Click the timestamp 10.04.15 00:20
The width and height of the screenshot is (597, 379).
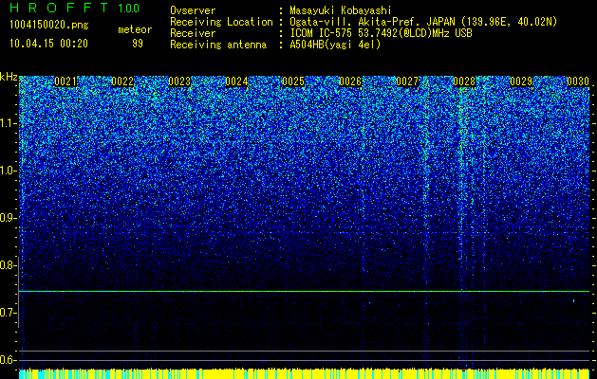[x=48, y=44]
